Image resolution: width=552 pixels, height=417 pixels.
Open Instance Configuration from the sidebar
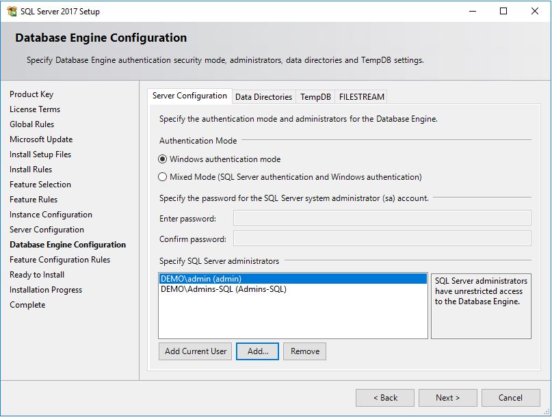coord(46,214)
